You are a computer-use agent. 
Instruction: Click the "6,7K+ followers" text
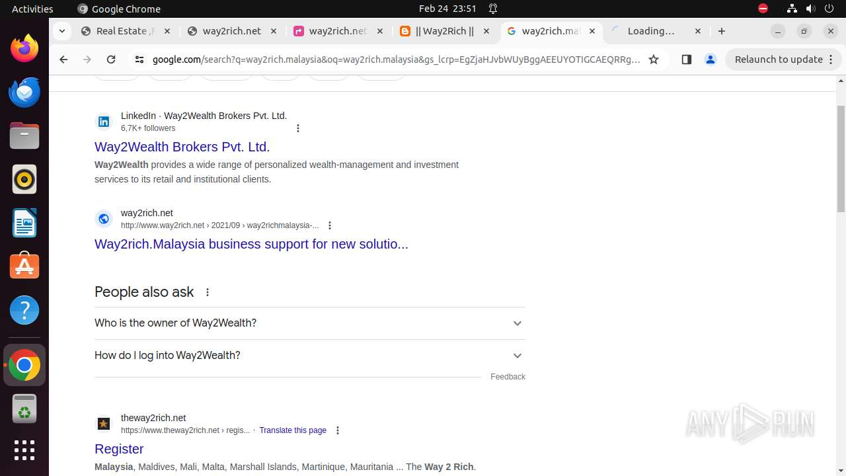pos(148,128)
